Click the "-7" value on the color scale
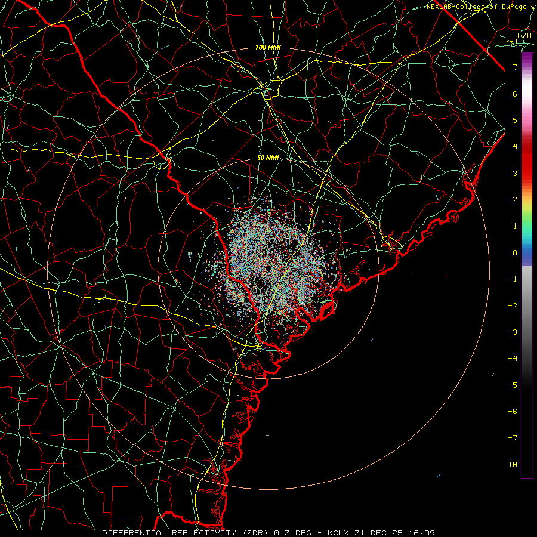Viewport: 537px width, 537px height. [513, 438]
